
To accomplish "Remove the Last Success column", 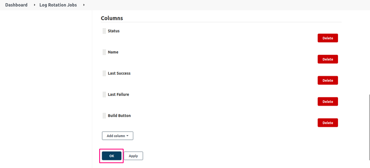I will pos(328,80).
